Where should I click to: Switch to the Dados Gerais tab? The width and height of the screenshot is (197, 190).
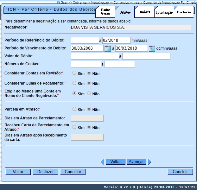[x=105, y=12]
